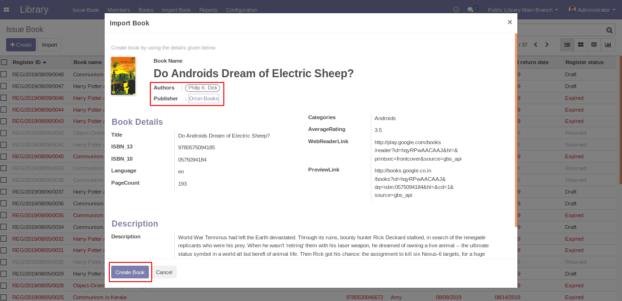This screenshot has height=301, width=622.
Task: Open the activities clock icon
Action: [456, 9]
